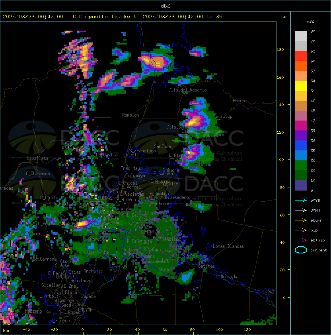Click the 'Encon' place label
The image size is (331, 335).
(x=239, y=101)
